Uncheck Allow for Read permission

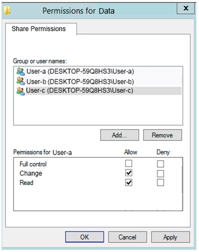[129, 182]
